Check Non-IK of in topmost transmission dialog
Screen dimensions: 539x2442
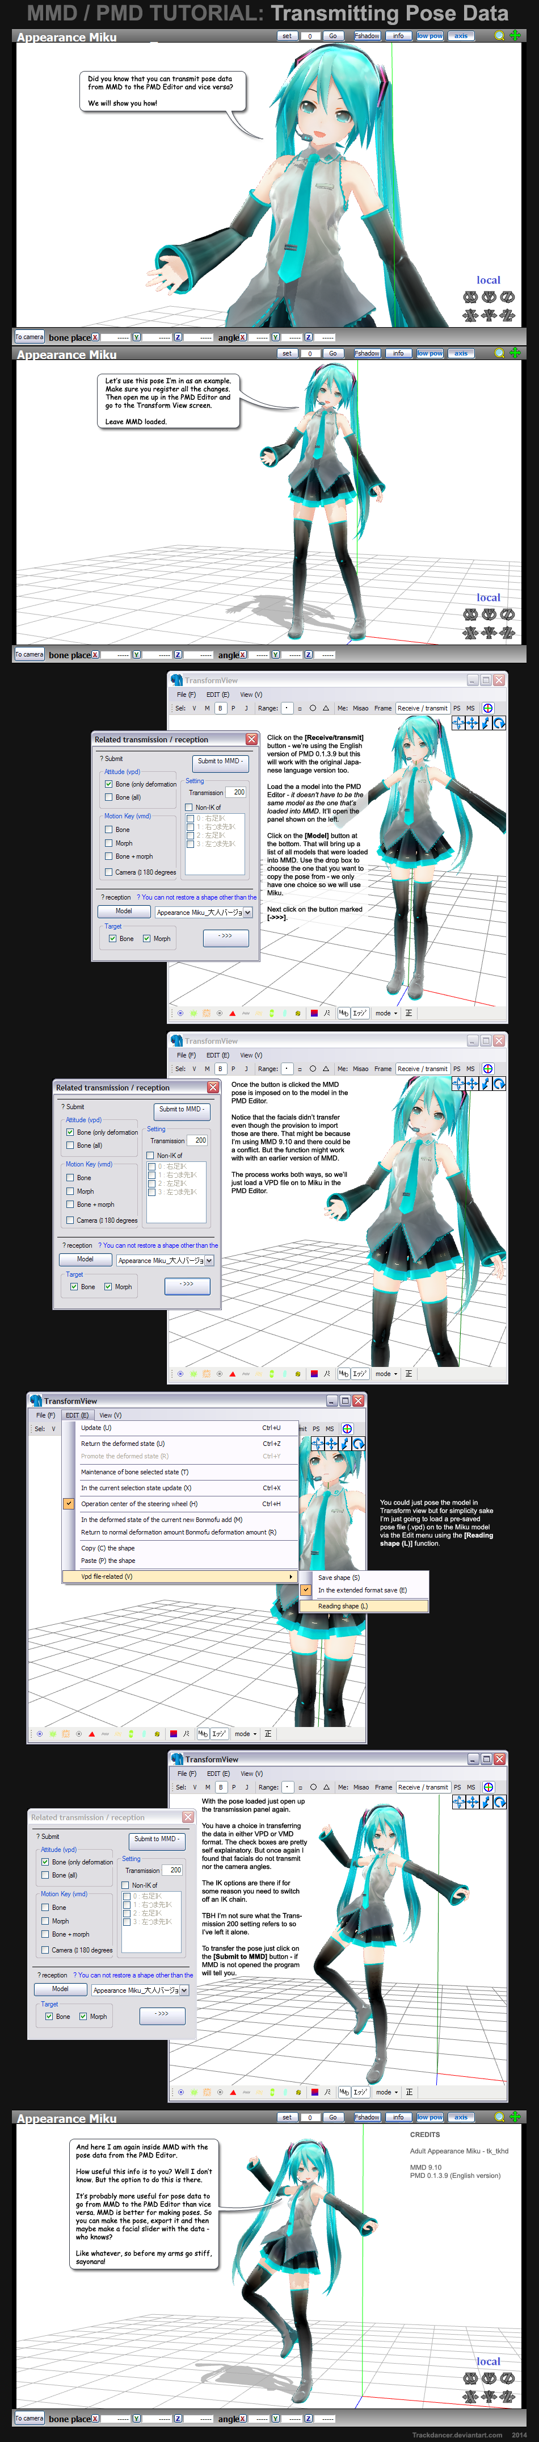click(190, 808)
